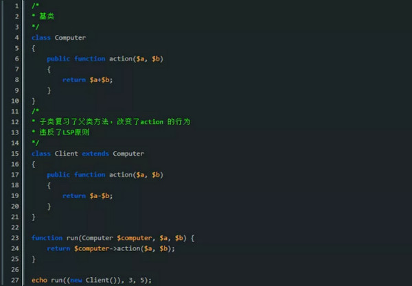Click 'public' keyword in Computer's action method

tap(58, 59)
